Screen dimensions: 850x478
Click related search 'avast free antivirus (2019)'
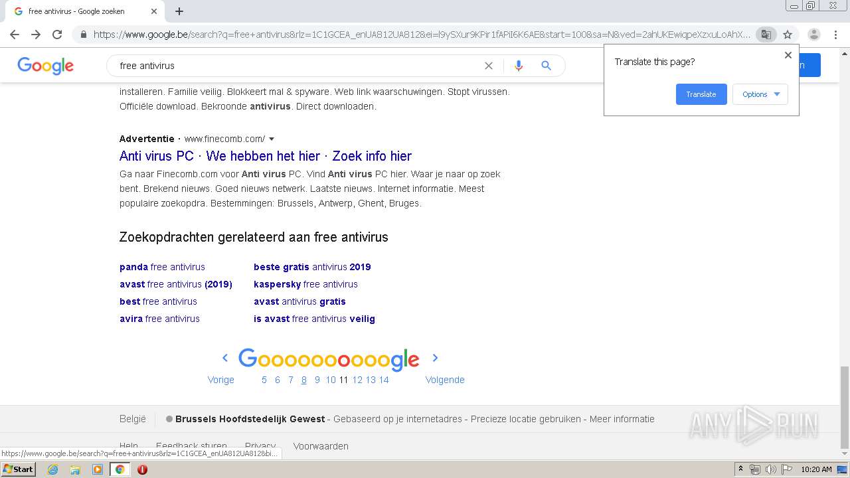(176, 284)
